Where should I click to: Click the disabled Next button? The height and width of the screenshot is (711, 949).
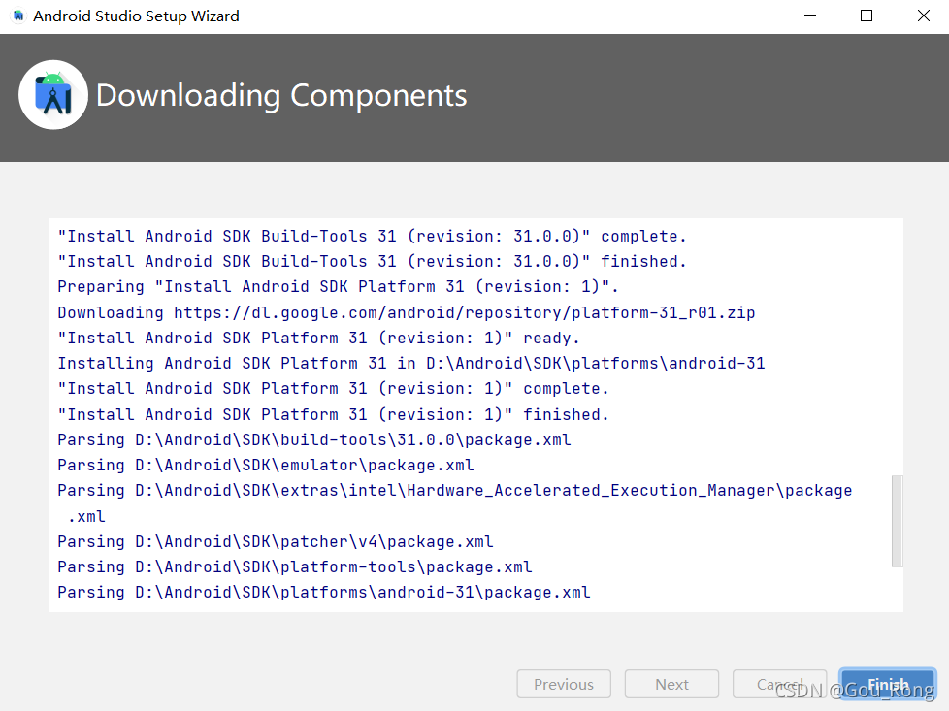(671, 684)
